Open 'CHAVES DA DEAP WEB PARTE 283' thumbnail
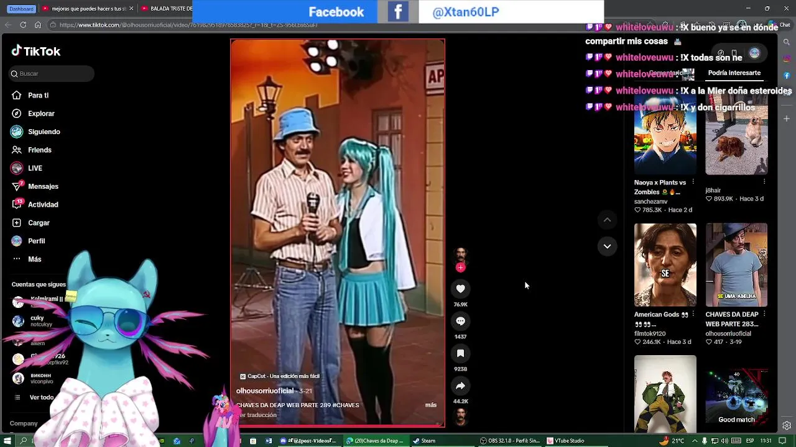Image resolution: width=796 pixels, height=447 pixels. tap(736, 265)
